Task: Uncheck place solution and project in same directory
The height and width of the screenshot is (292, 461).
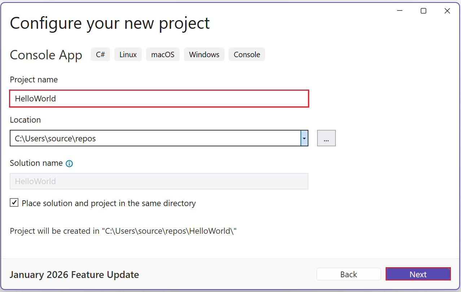Action: click(14, 202)
